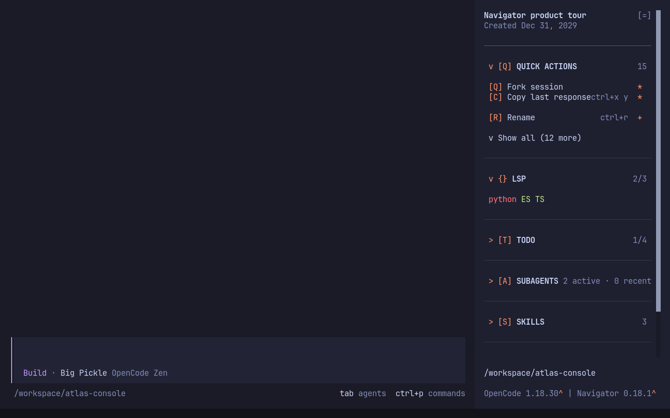Collapse the QUICK ACTIONS section chevron
This screenshot has height=418, width=670.
point(491,66)
